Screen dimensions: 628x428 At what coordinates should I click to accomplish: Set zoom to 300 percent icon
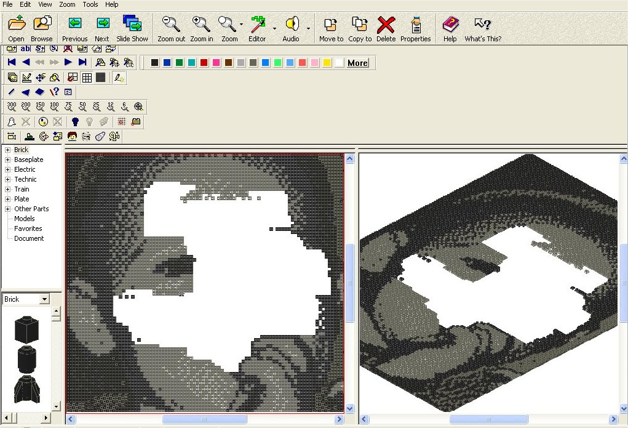point(12,107)
